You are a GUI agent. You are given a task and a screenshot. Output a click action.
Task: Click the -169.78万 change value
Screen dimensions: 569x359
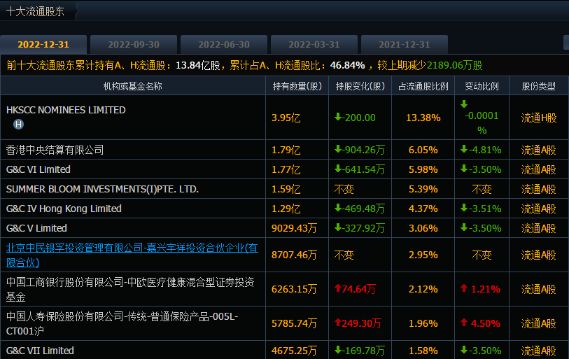click(x=360, y=351)
